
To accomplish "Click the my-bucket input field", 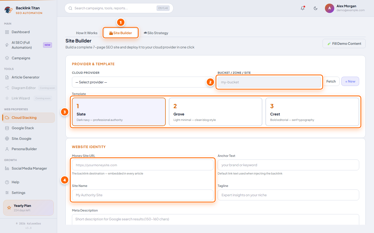I will coord(269,82).
